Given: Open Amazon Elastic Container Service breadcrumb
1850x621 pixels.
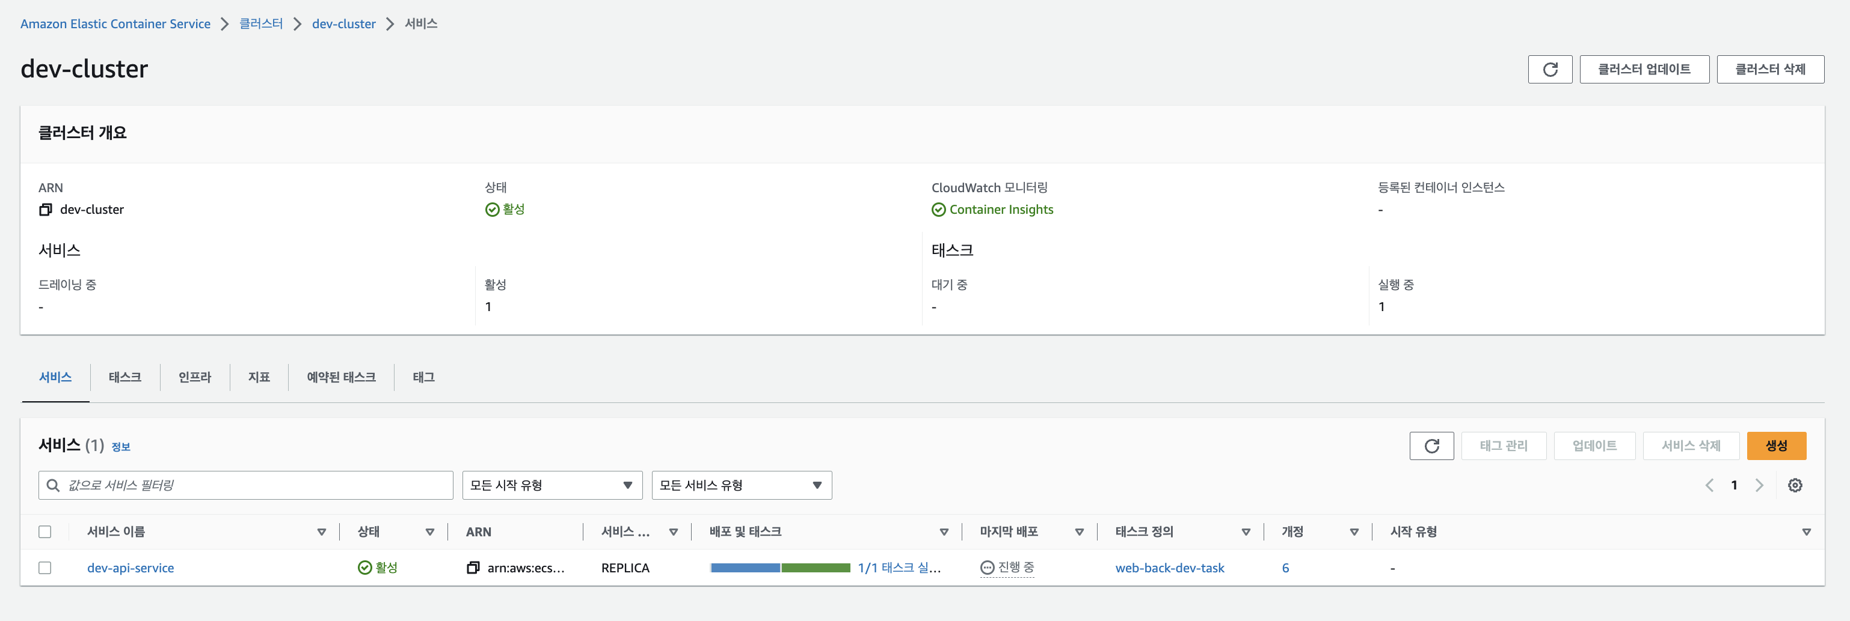Looking at the screenshot, I should click(115, 23).
